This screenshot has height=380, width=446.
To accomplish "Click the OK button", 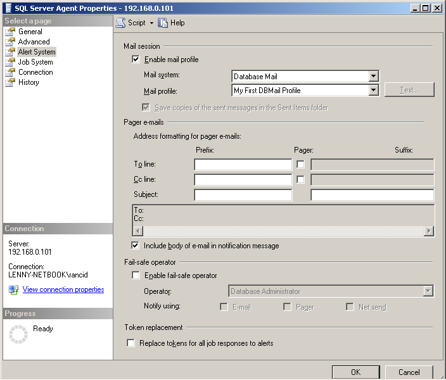I will 356,372.
